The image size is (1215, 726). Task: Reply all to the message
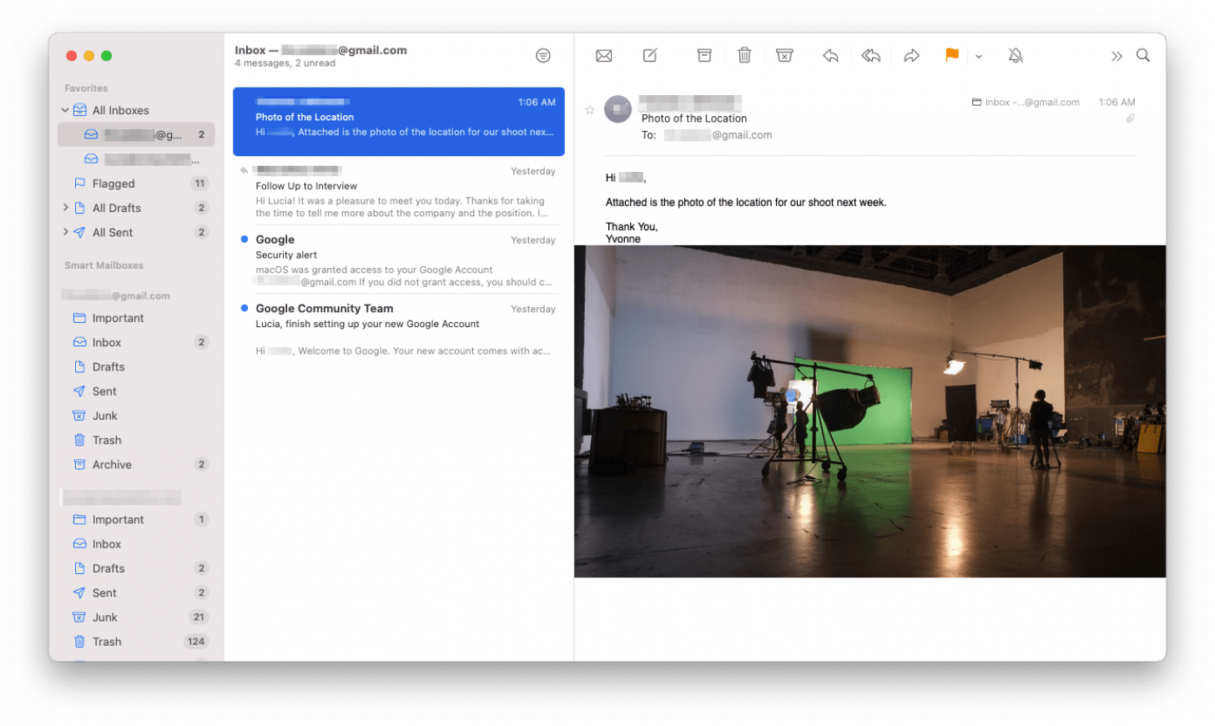(870, 56)
